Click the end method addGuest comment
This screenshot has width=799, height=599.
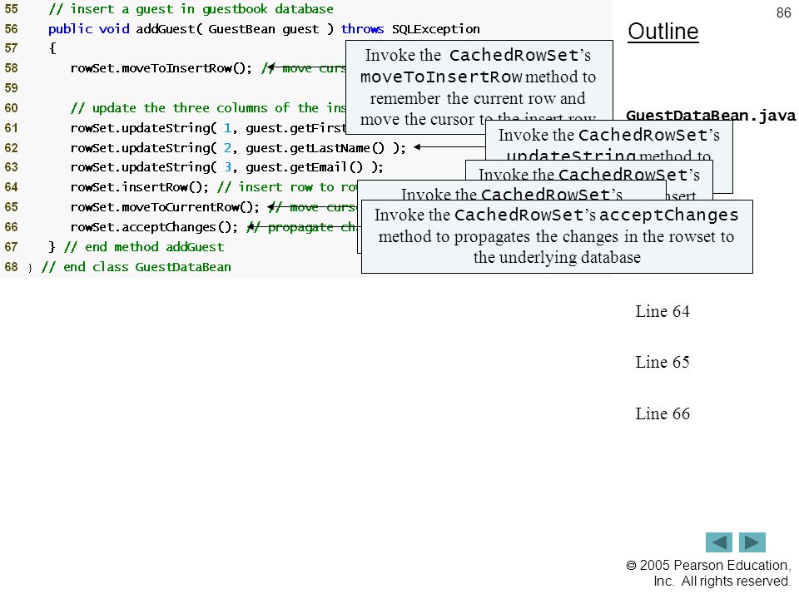click(144, 247)
